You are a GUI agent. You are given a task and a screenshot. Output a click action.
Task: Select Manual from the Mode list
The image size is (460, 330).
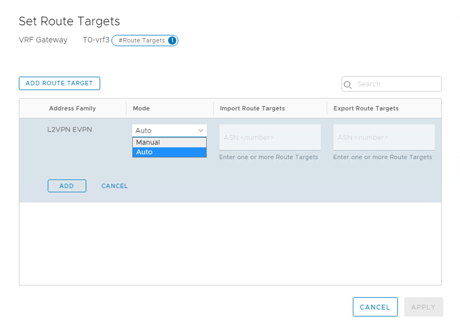click(x=169, y=142)
